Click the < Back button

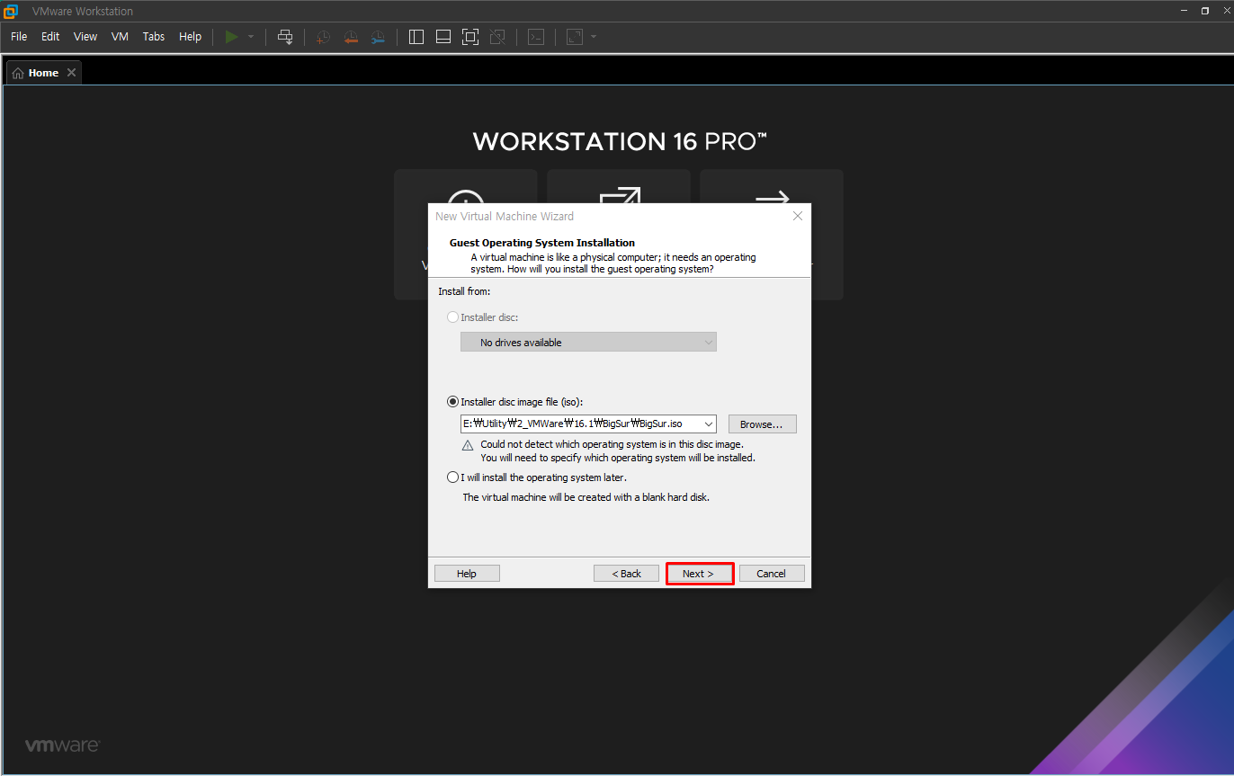(627, 574)
